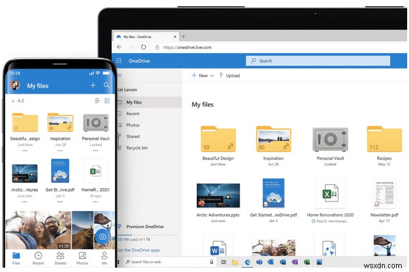The image size is (409, 272).
Task: Open Excel from the taskbar
Action: coord(307,262)
